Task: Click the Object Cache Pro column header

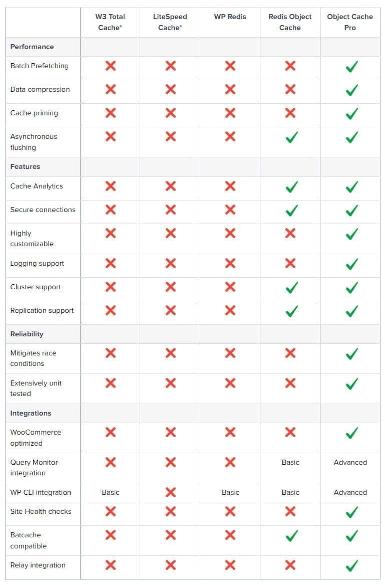Action: pos(350,22)
